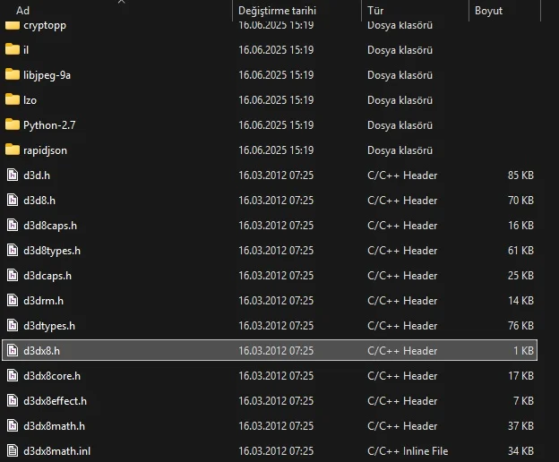The height and width of the screenshot is (462, 559).
Task: Select the d3d8types.h file row
Action: [x=270, y=251]
